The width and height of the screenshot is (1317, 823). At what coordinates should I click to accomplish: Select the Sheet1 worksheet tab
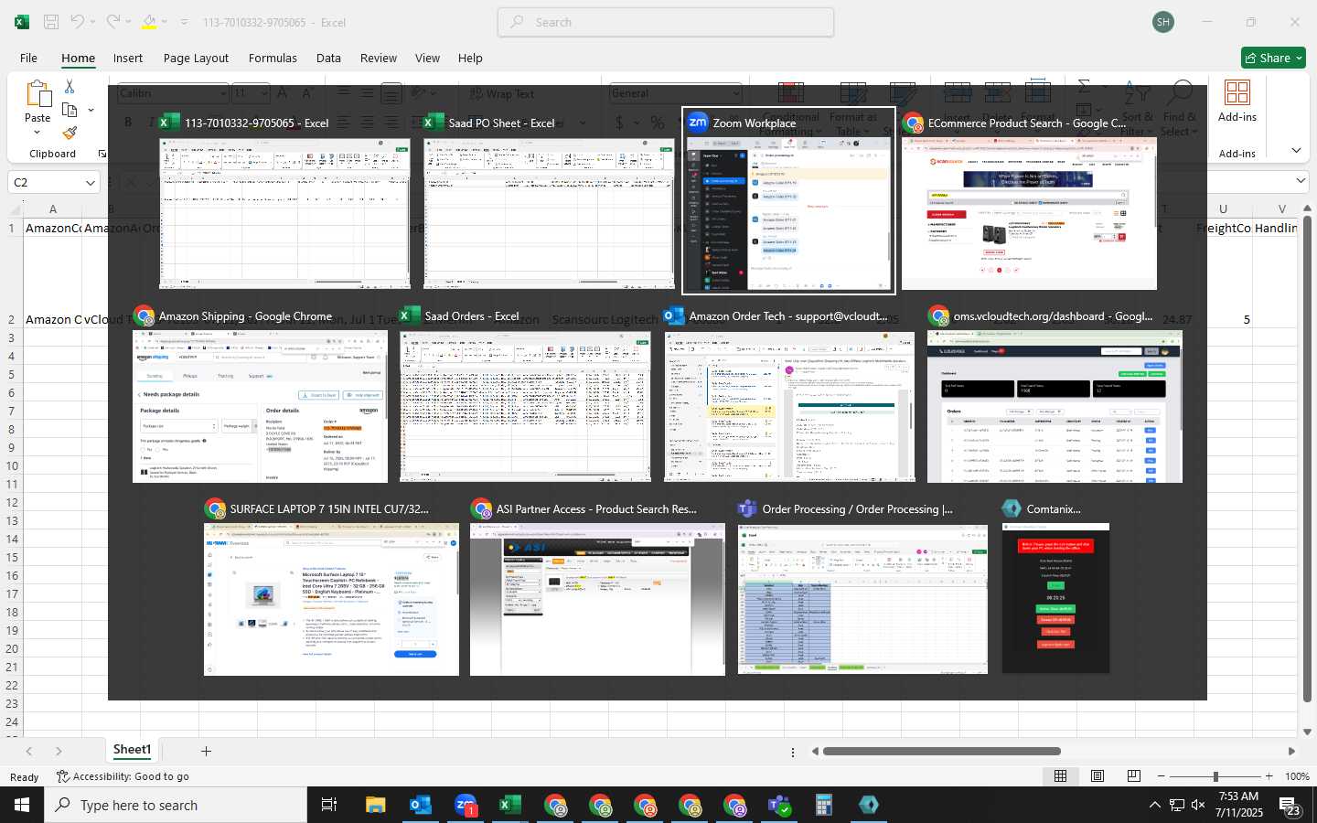point(132,750)
